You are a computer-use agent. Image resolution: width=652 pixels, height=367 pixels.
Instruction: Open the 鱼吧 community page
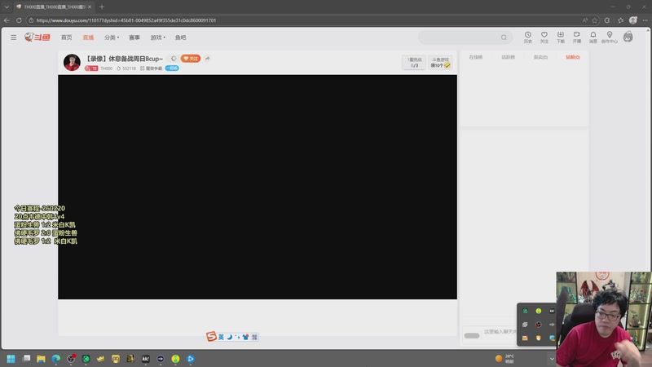point(180,38)
